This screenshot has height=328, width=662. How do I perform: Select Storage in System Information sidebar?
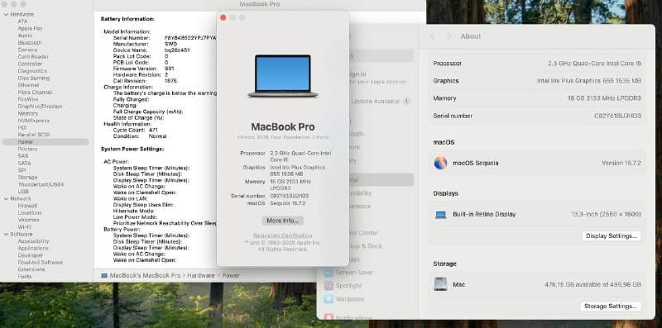tap(27, 178)
